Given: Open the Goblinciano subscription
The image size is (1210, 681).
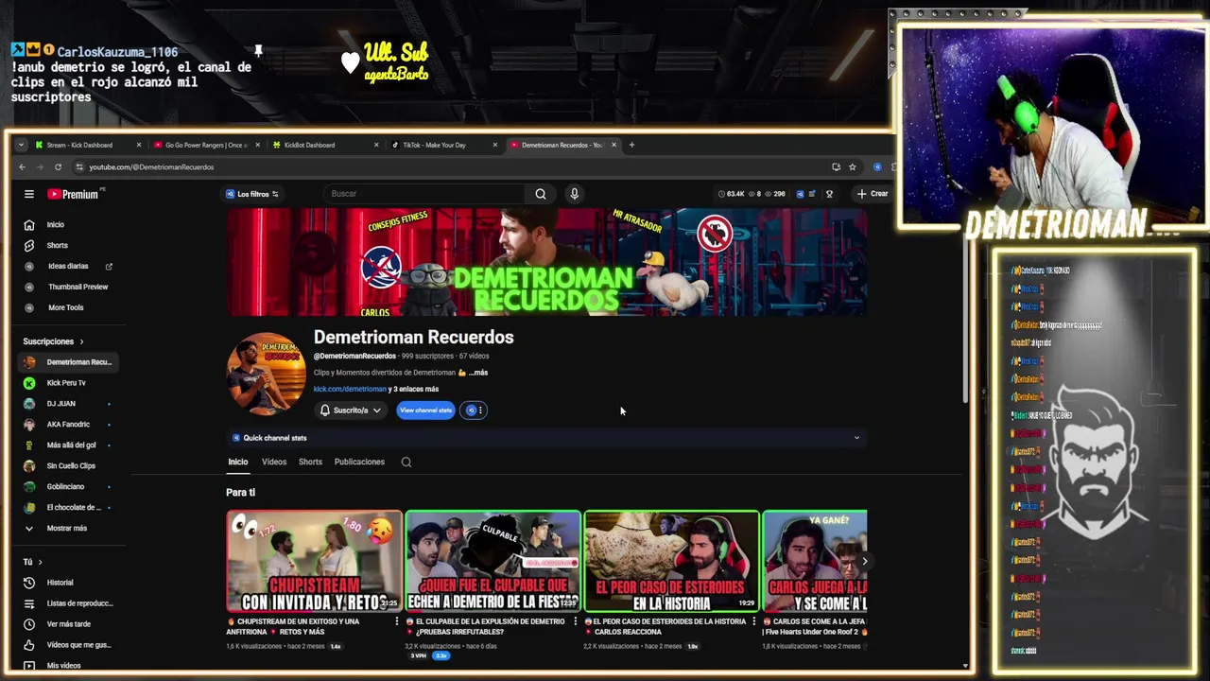Looking at the screenshot, I should coord(66,487).
